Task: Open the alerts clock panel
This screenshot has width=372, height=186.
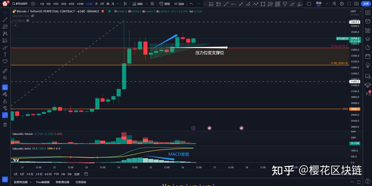Action: click(368, 22)
